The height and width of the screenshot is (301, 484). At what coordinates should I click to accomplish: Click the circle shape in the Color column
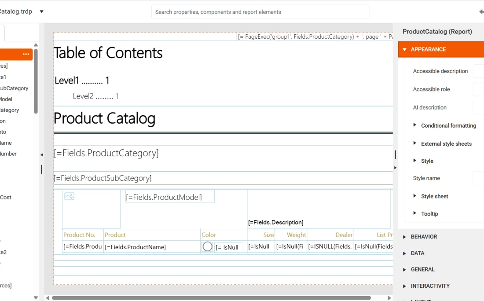pyautogui.click(x=207, y=247)
